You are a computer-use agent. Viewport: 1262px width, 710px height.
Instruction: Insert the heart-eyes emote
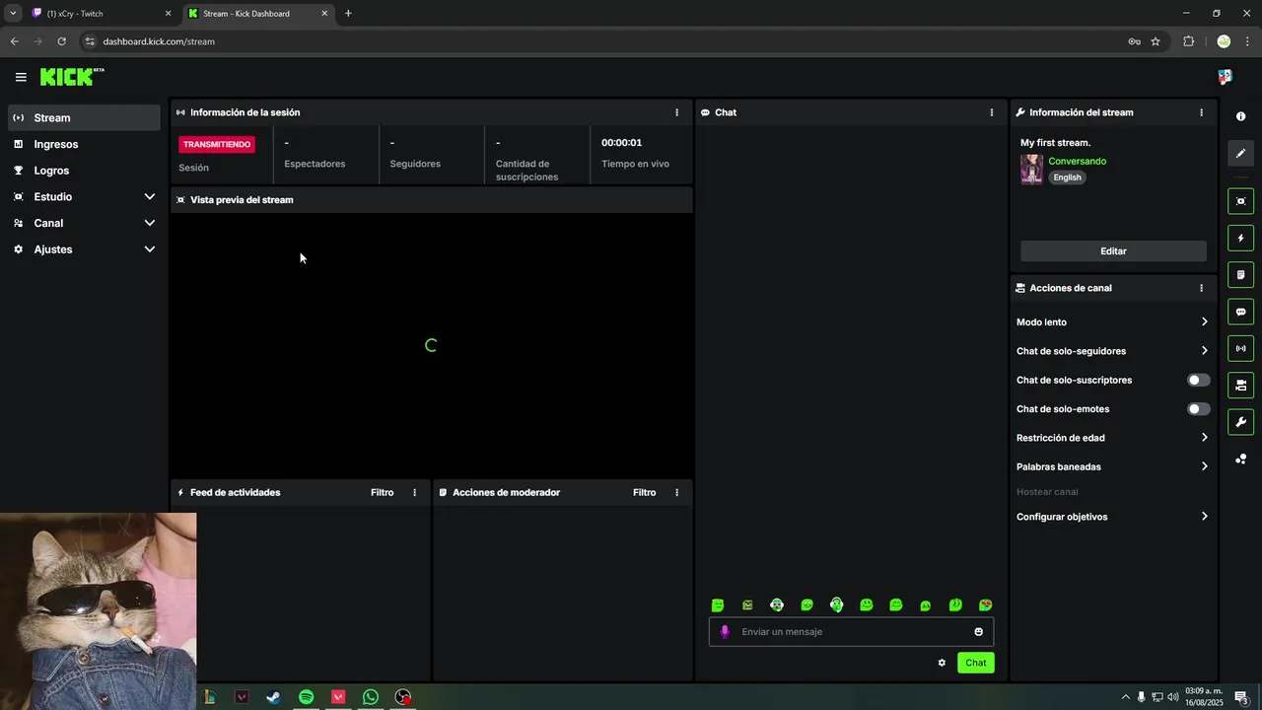tap(985, 604)
